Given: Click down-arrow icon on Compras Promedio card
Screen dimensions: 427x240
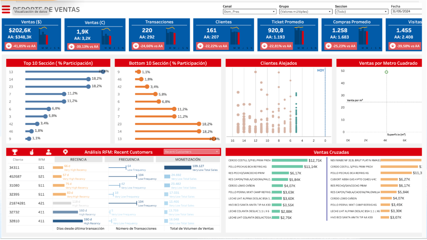Looking at the screenshot, I should pos(328,46).
